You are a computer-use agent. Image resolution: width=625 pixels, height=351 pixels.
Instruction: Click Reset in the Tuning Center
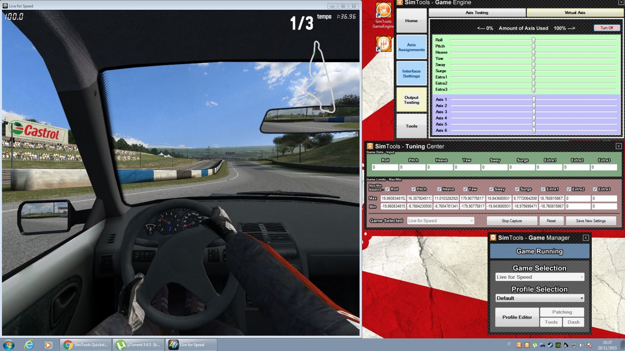tap(551, 221)
